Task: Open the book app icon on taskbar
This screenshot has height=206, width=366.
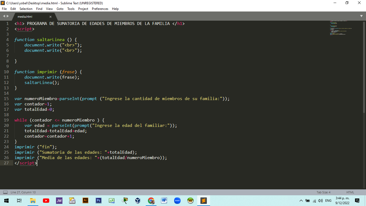Action: point(72,200)
